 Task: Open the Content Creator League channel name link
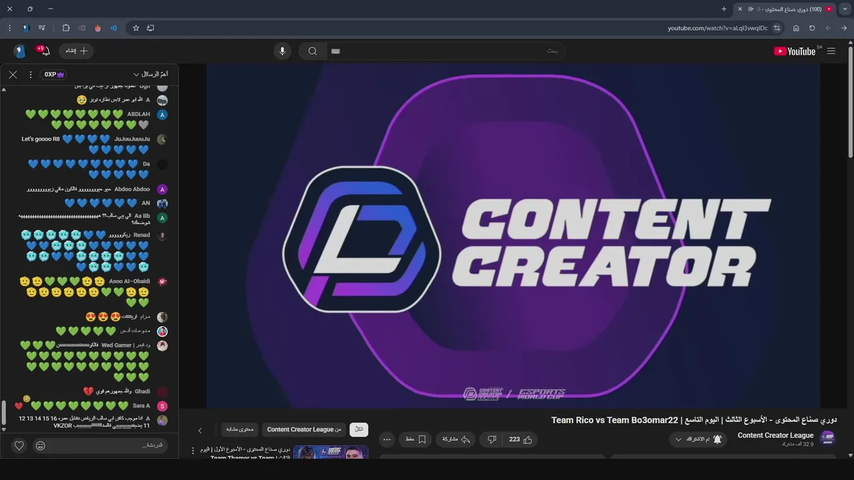(775, 435)
